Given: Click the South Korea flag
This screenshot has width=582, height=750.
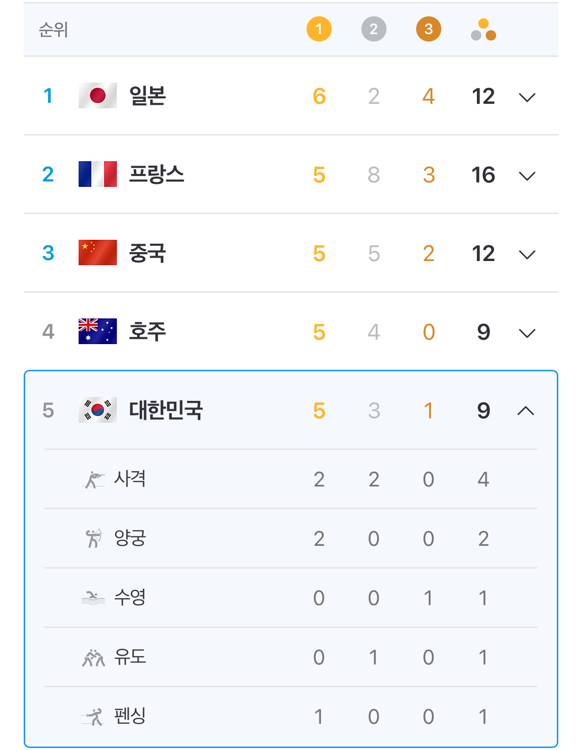Looking at the screenshot, I should click(x=98, y=410).
